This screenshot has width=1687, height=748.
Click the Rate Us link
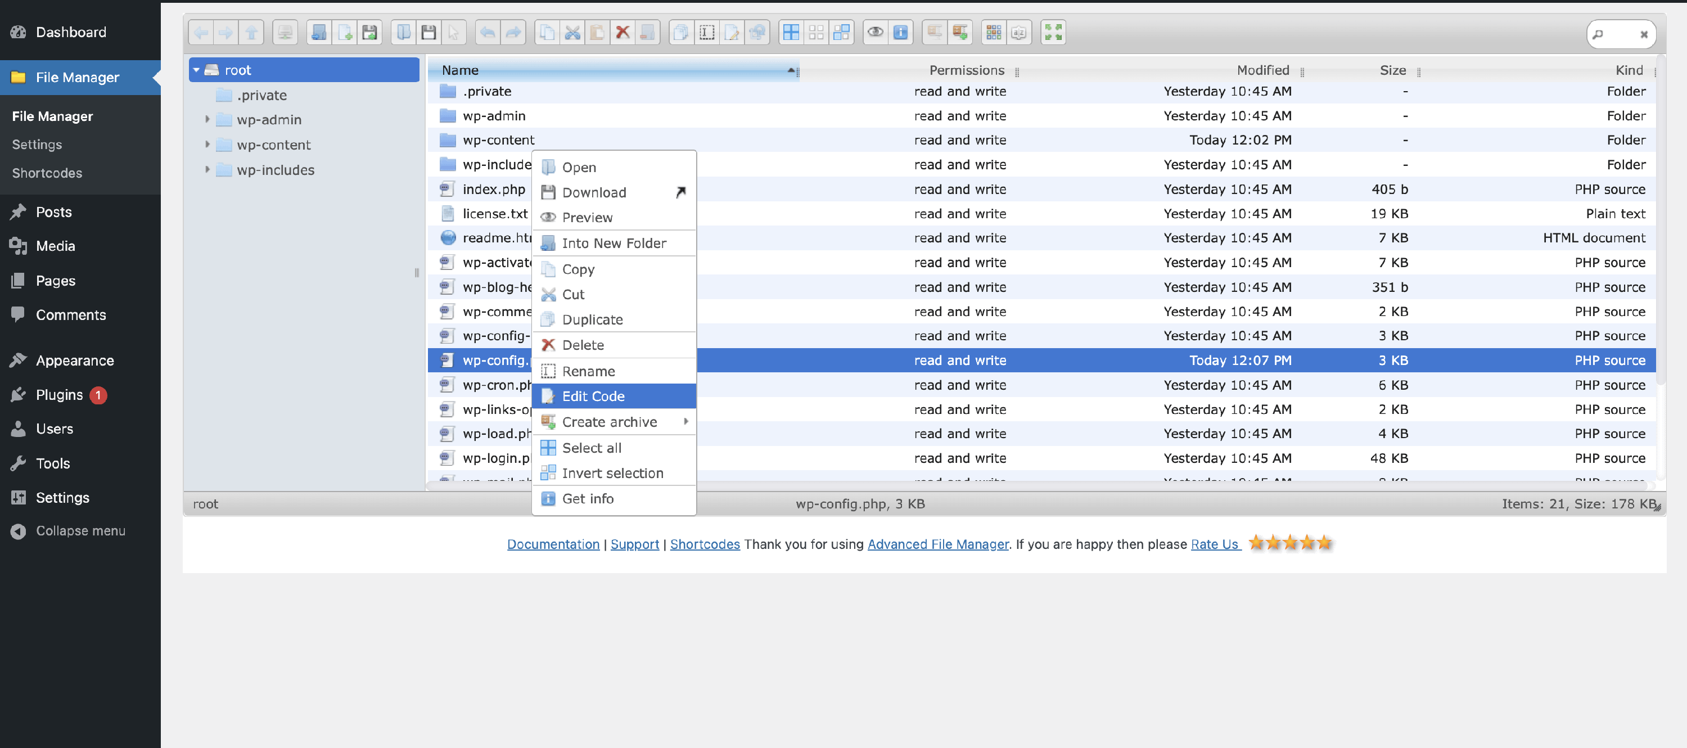[1214, 544]
